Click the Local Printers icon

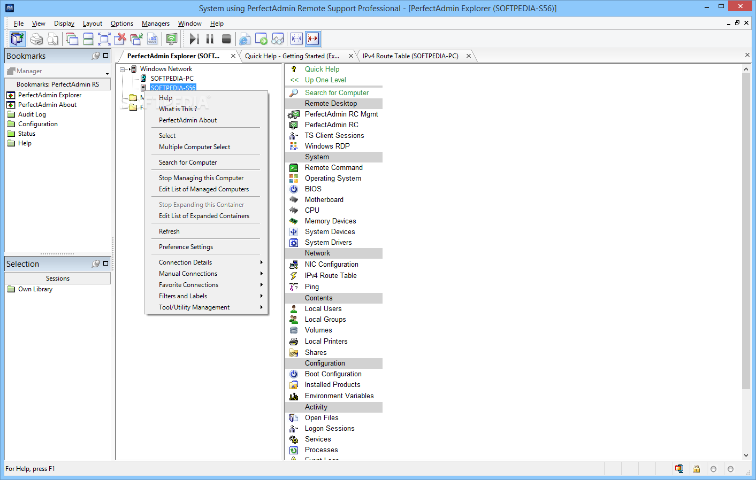(x=294, y=342)
